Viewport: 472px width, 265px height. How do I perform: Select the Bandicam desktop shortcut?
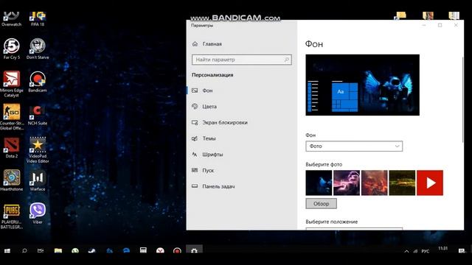click(38, 82)
